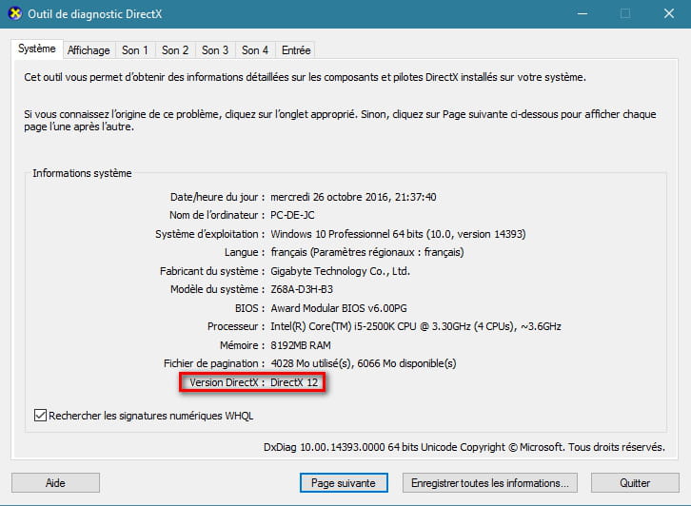Click page file value 4028 Mo utilisé(s)
The width and height of the screenshot is (691, 506).
(364, 363)
